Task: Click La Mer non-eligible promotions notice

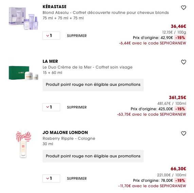Action: [93, 85]
